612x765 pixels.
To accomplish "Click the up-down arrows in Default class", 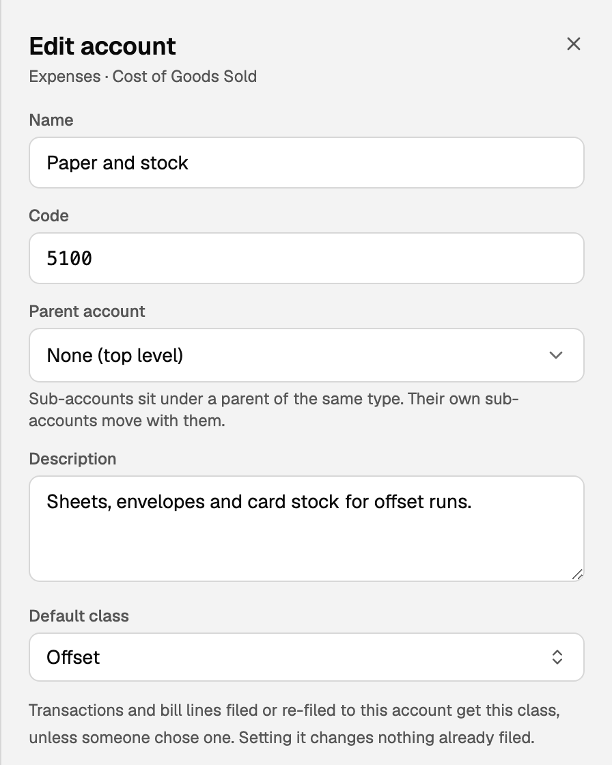I will [557, 657].
